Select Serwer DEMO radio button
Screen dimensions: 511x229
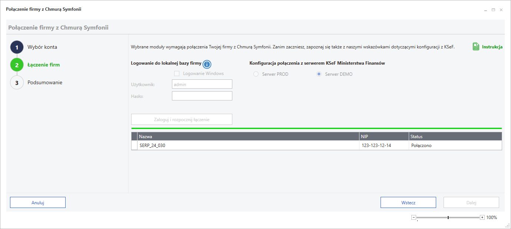tap(319, 74)
